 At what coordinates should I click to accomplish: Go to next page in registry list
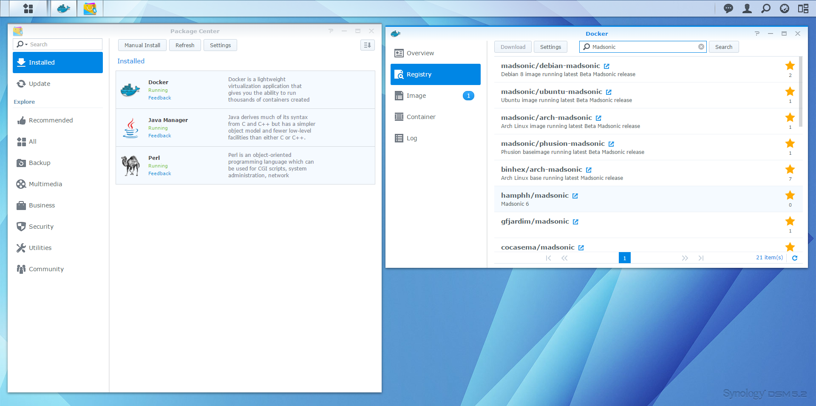(x=685, y=258)
